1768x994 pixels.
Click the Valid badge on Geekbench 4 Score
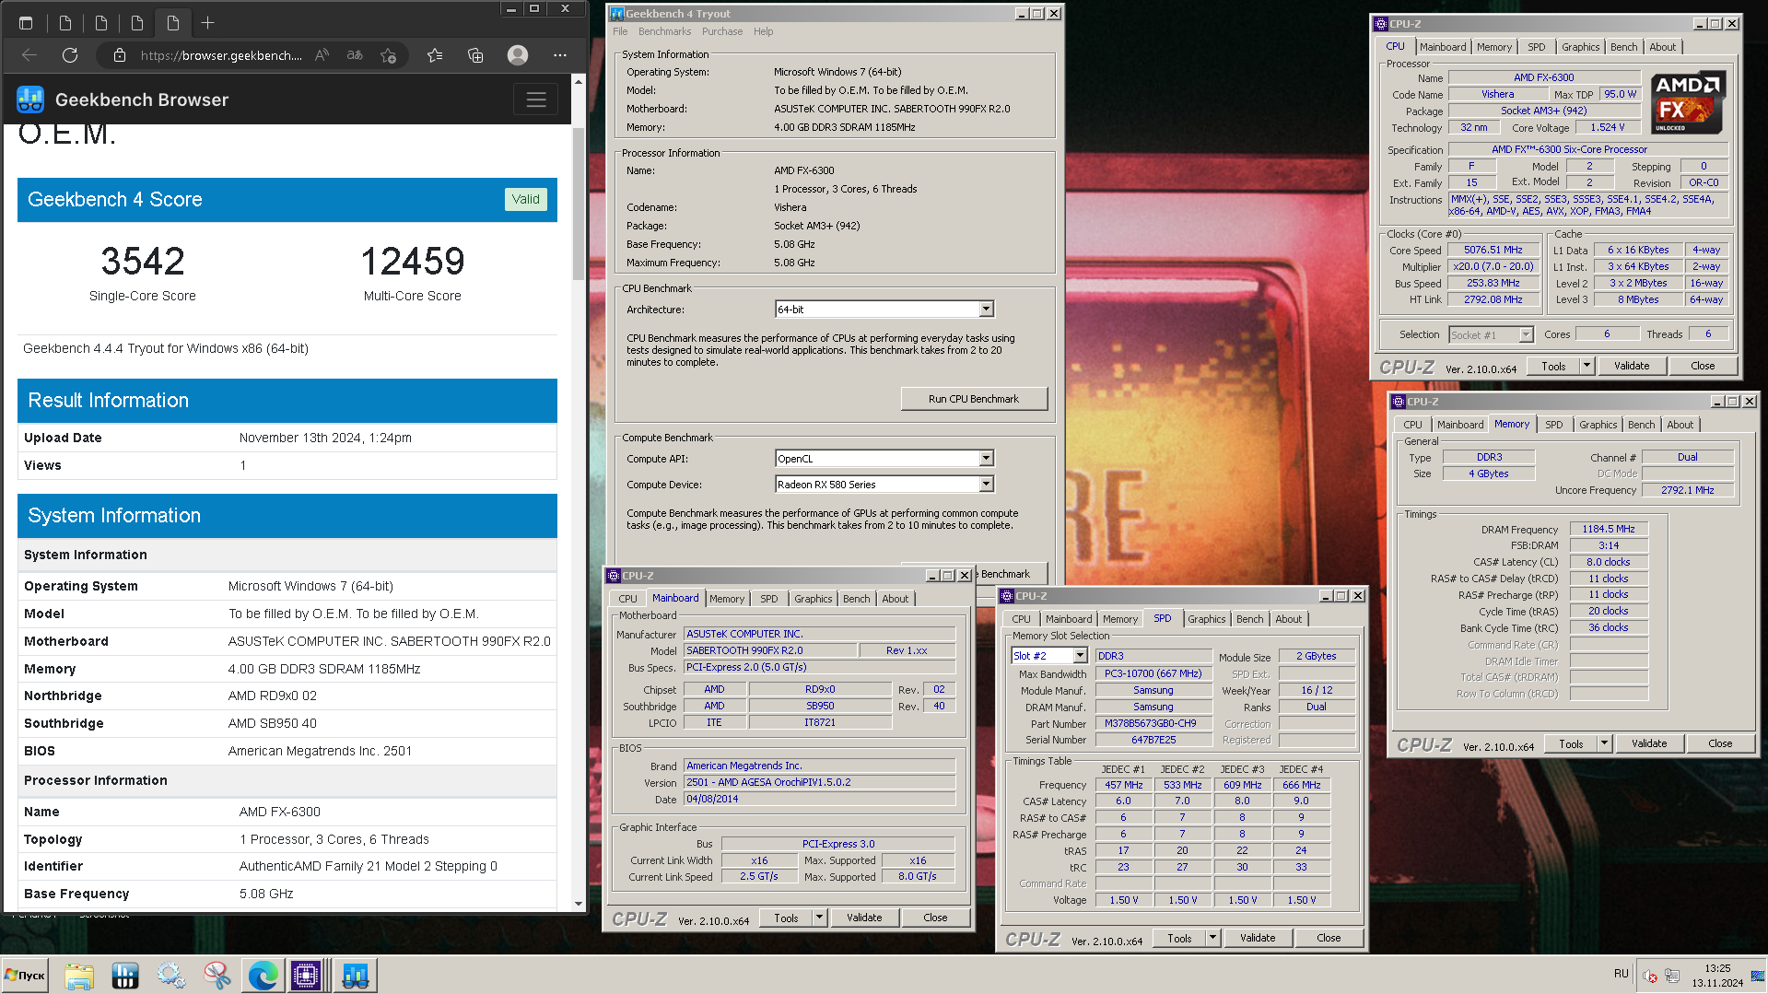click(526, 199)
